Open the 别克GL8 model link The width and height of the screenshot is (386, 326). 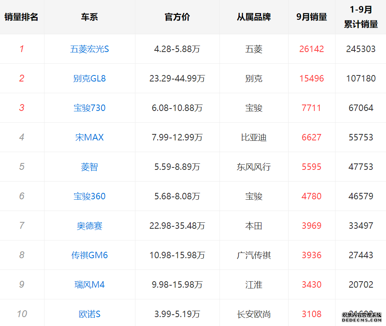coord(89,79)
